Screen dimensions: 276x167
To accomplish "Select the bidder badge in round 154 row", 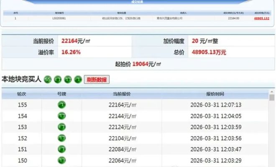I will point(61,116).
